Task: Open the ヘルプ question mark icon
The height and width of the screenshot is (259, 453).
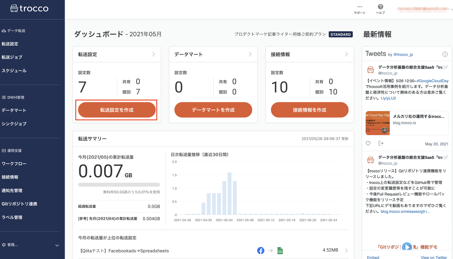Action: (x=380, y=7)
